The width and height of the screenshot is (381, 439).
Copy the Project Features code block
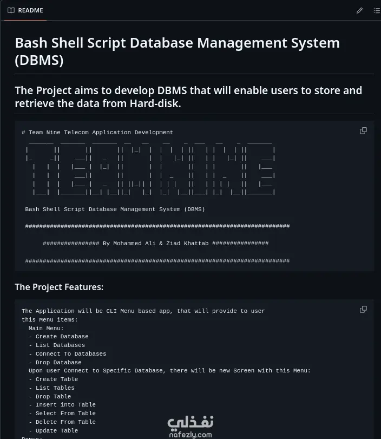363,309
